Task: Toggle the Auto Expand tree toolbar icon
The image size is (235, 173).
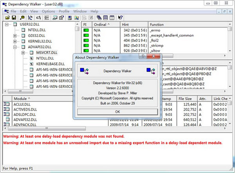Action: [x=30, y=18]
